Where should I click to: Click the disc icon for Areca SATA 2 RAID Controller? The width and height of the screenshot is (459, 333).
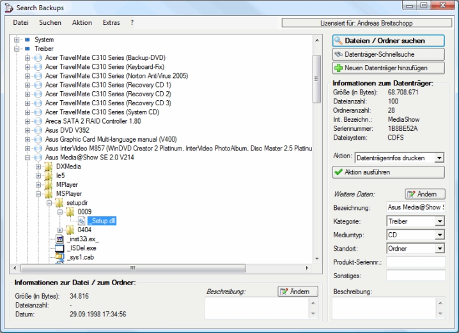[38, 121]
